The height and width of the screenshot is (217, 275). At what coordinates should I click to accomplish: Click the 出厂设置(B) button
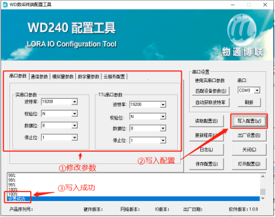pos(249,136)
